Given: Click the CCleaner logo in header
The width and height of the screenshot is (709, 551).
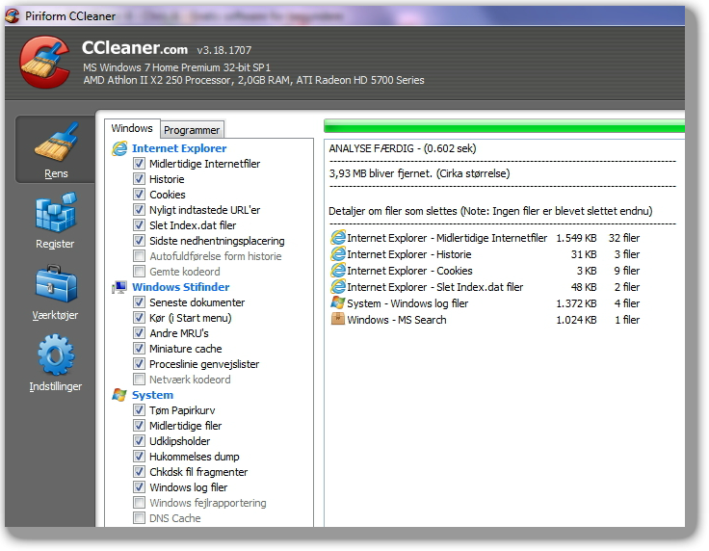Looking at the screenshot, I should tap(44, 62).
